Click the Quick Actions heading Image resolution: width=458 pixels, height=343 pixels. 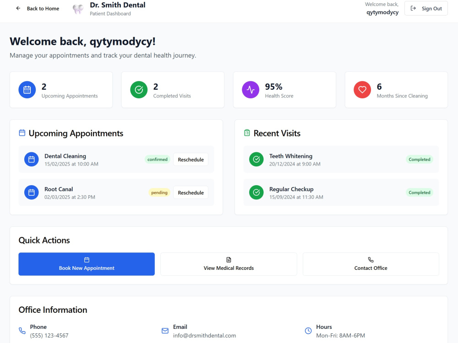click(44, 241)
